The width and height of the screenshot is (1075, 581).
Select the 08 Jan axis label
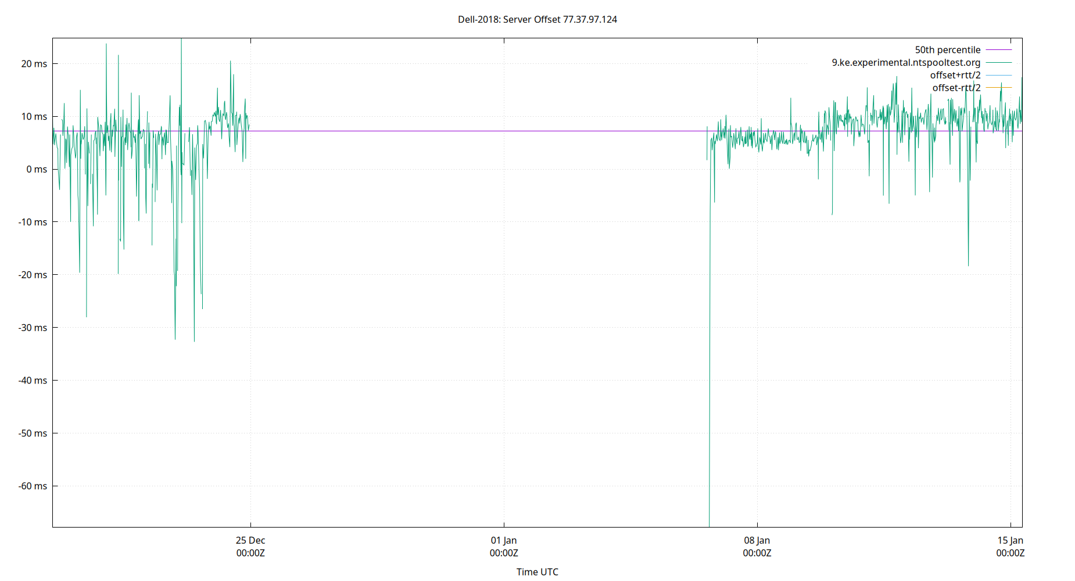click(x=757, y=540)
